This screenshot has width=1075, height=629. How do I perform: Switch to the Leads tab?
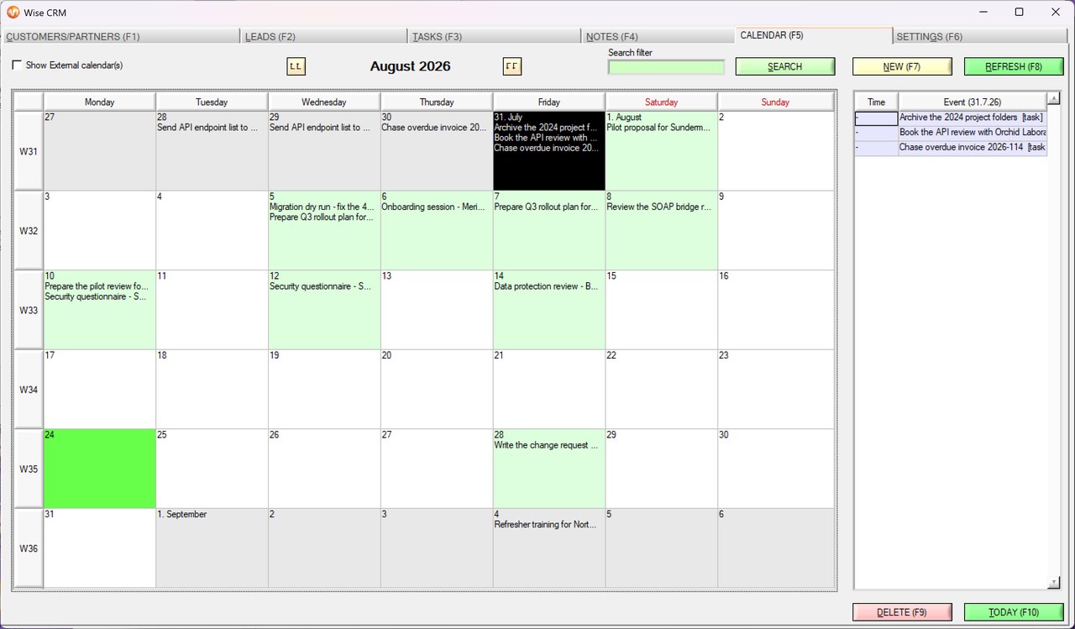click(325, 36)
